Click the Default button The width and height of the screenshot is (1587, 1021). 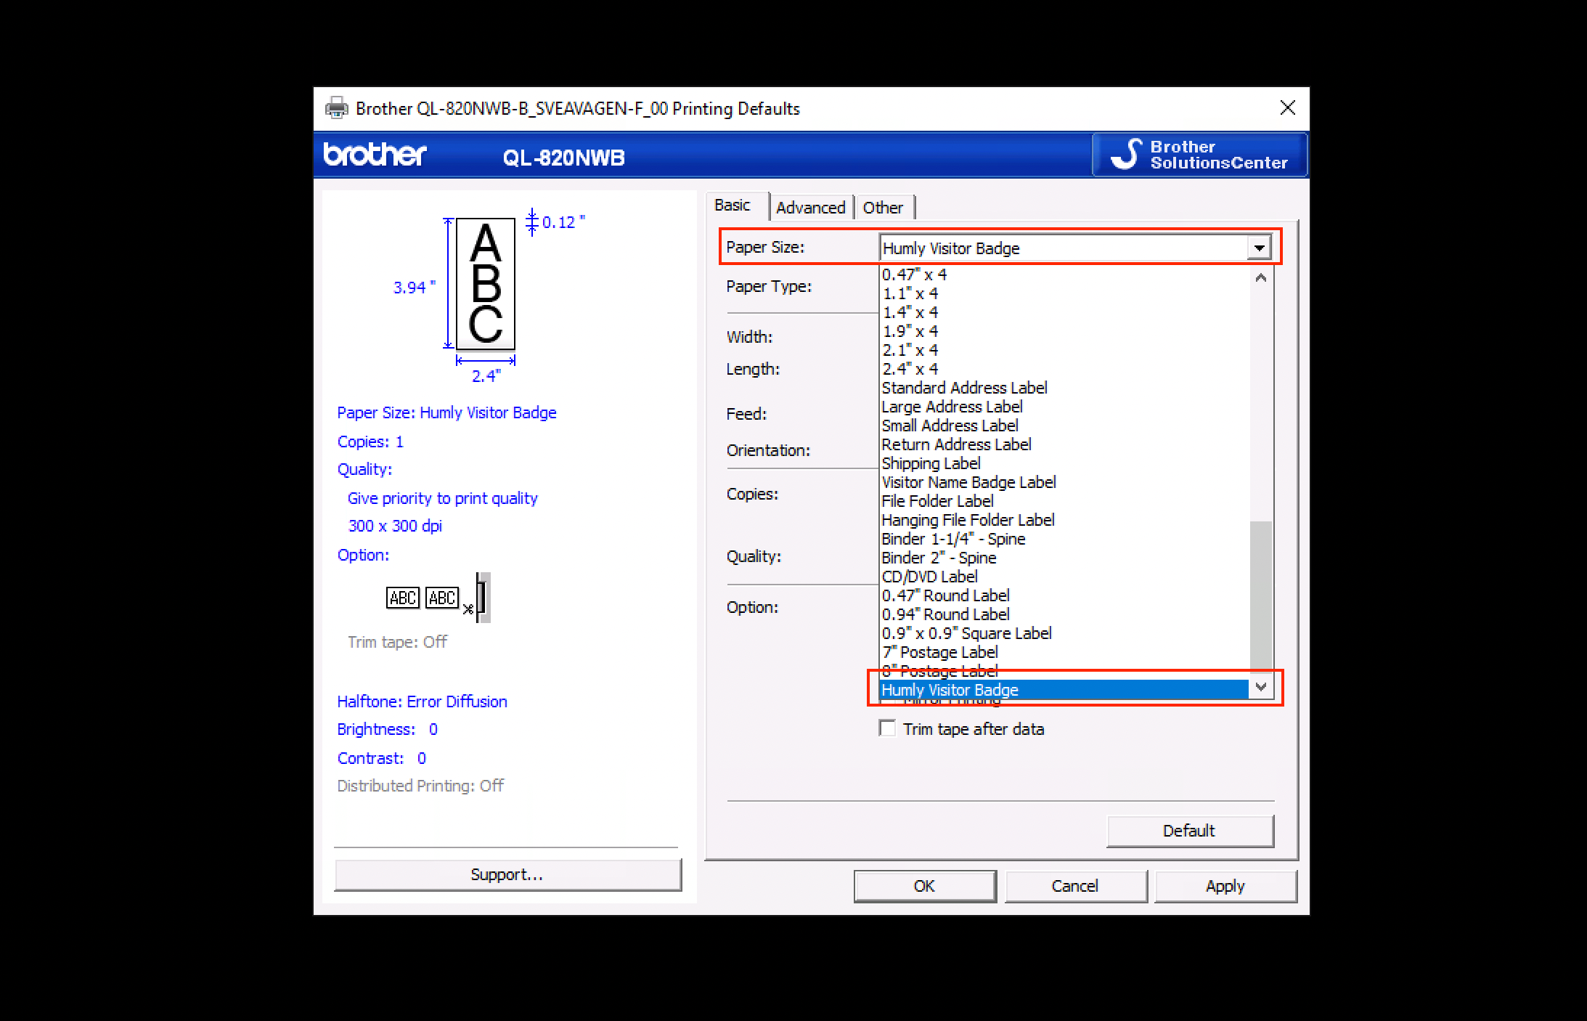click(x=1189, y=831)
